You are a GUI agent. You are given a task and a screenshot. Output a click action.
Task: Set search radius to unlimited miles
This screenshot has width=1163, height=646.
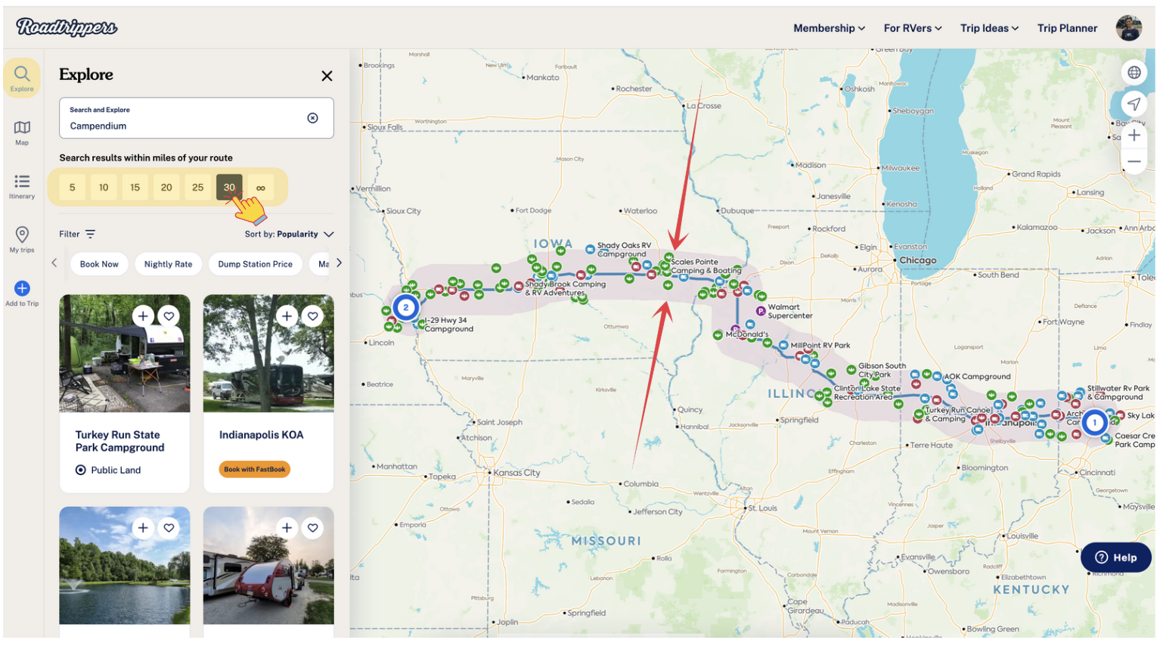[261, 188]
